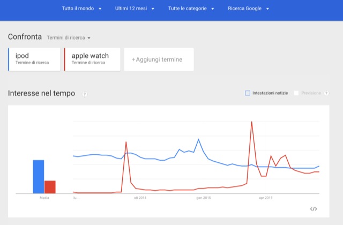Click help icon next to Interesse nel tempo
Viewport: 343px width, 225px height.
[x=85, y=94]
